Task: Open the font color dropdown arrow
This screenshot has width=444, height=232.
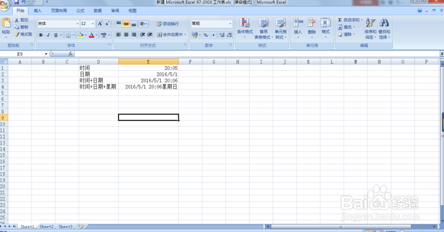Action: (x=96, y=35)
